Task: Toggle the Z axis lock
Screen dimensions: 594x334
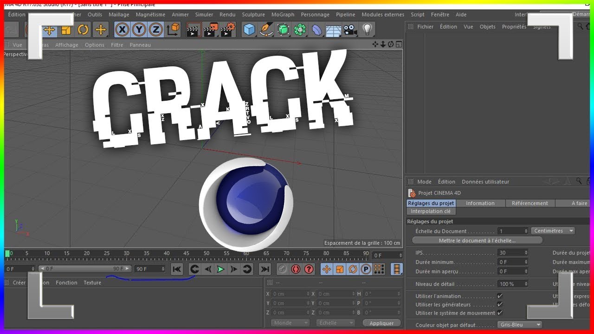Action: (155, 30)
